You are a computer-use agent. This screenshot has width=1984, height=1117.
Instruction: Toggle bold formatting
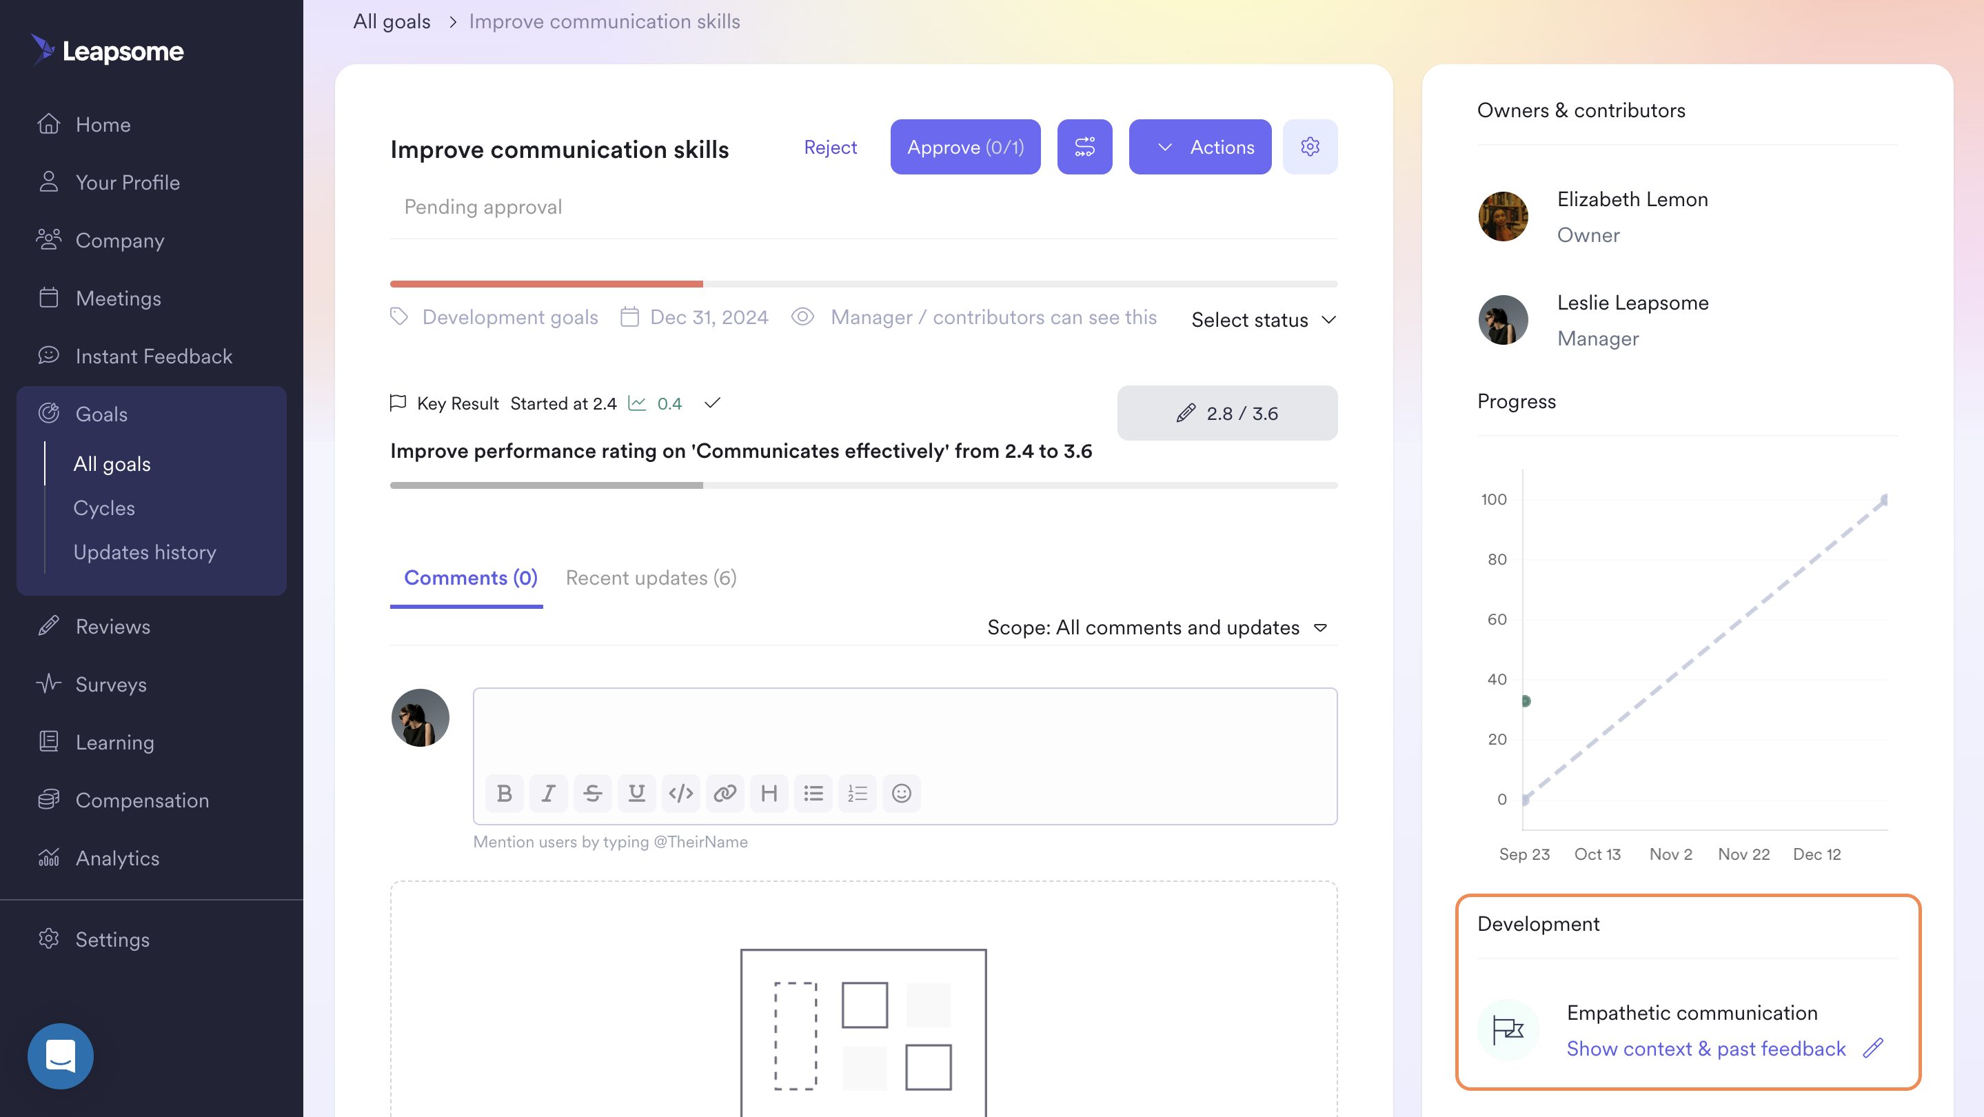(505, 793)
